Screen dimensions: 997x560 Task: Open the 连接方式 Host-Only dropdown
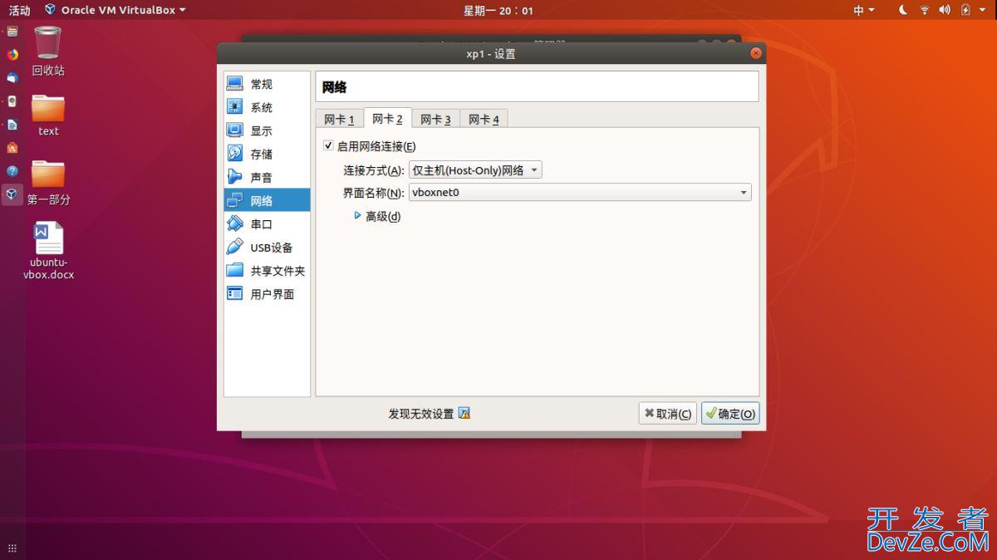pyautogui.click(x=475, y=170)
